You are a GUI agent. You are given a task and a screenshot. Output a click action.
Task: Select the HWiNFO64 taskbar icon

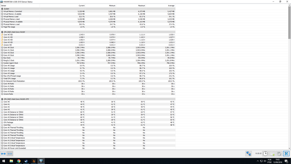click(x=41, y=161)
